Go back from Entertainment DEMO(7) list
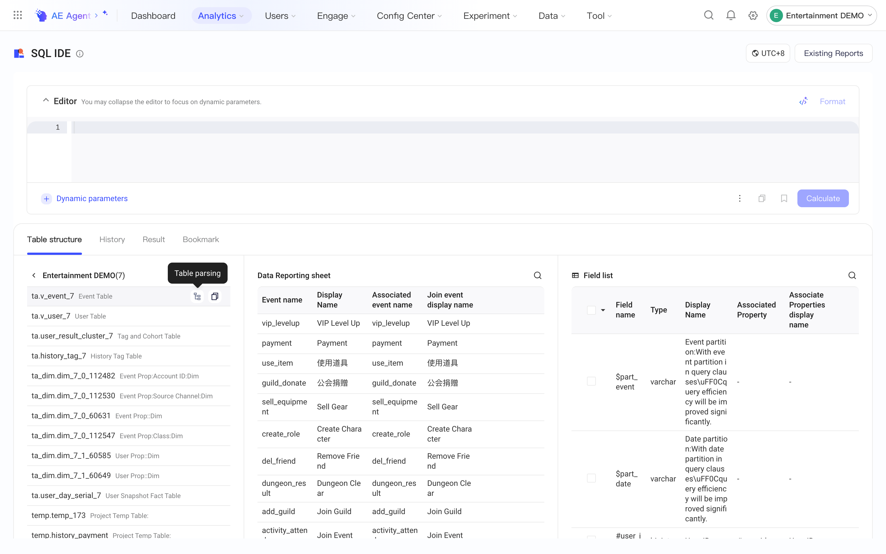This screenshot has height=554, width=886. tap(34, 276)
